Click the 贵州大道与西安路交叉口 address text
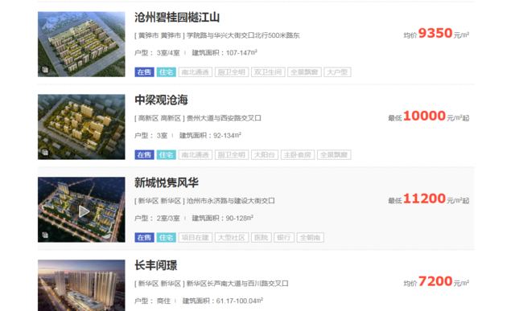This screenshot has height=311, width=515. tap(224, 118)
